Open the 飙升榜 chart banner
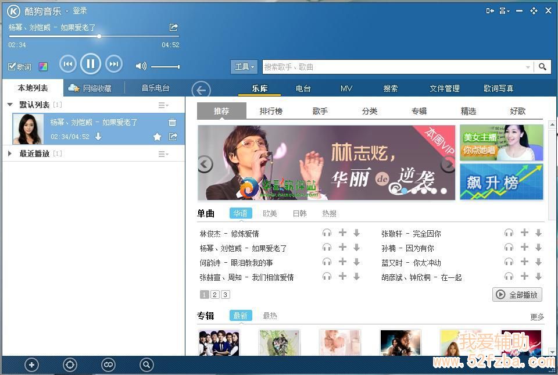Image resolution: width=558 pixels, height=375 pixels. (502, 181)
